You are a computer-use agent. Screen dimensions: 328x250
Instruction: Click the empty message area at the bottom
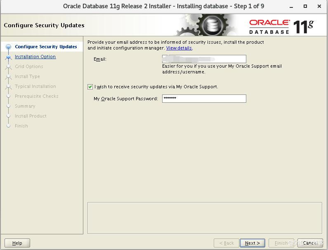205,218
